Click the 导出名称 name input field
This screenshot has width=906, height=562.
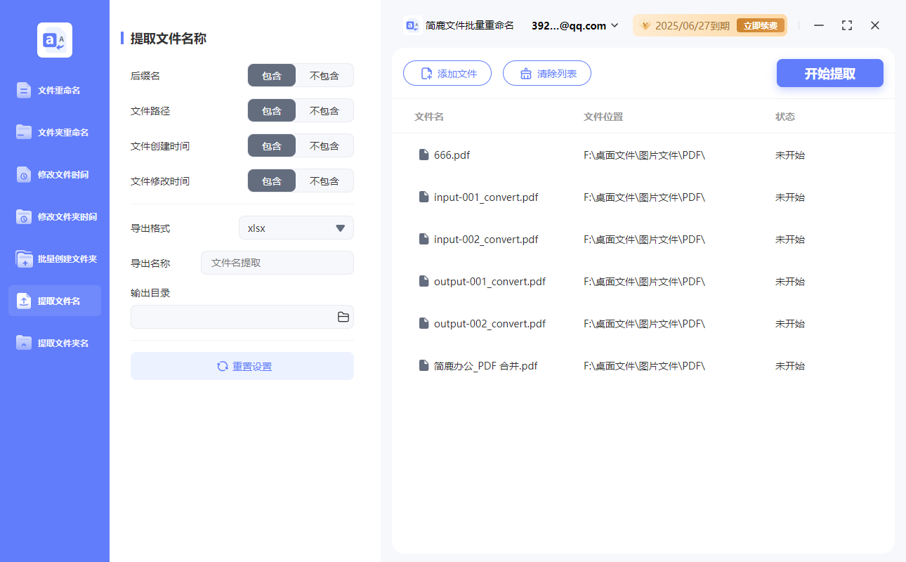(x=277, y=263)
